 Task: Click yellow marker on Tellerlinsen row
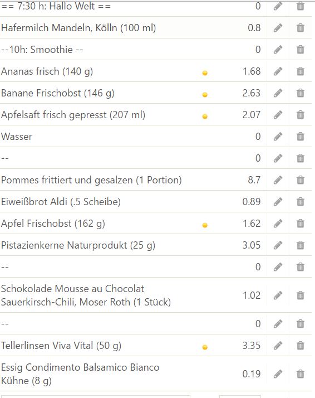coord(205,347)
